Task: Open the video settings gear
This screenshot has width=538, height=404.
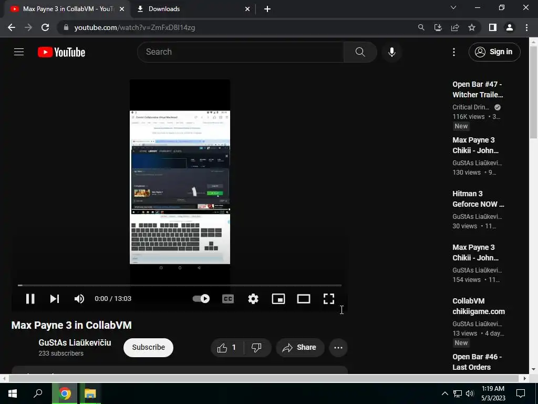Action: tap(253, 299)
